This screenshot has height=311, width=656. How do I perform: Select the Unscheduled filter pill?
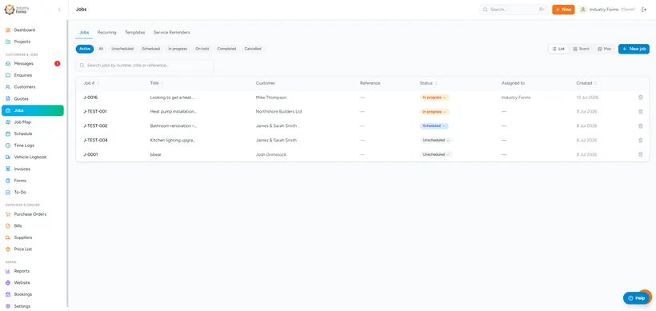[122, 49]
